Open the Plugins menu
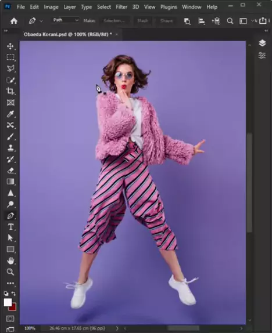This screenshot has height=333, width=272. pyautogui.click(x=169, y=7)
